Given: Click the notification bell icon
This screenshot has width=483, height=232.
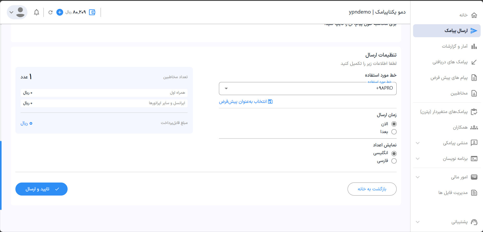Looking at the screenshot, I should point(37,12).
